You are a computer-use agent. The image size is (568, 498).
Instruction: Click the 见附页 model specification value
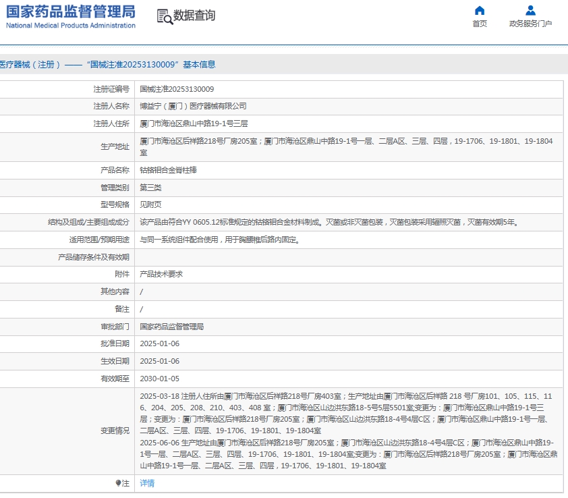(150, 204)
